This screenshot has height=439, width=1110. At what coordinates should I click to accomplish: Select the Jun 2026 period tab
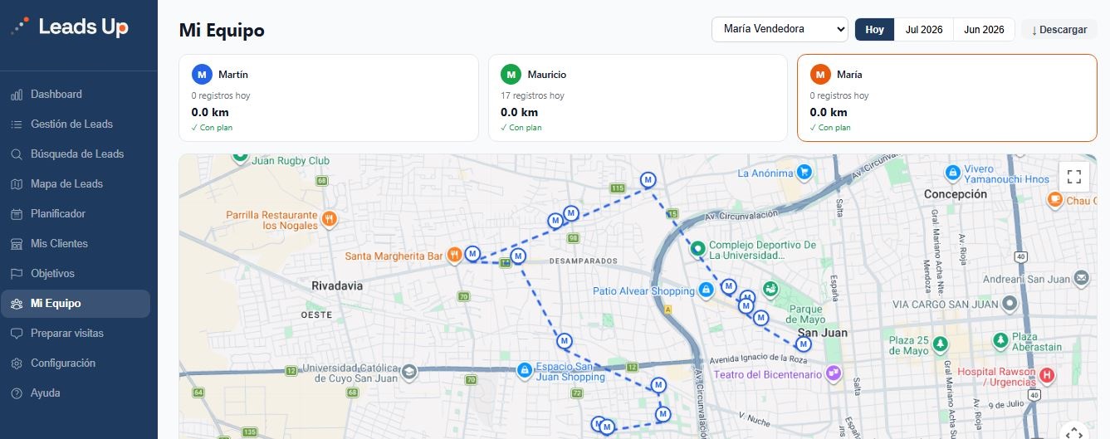tap(984, 30)
